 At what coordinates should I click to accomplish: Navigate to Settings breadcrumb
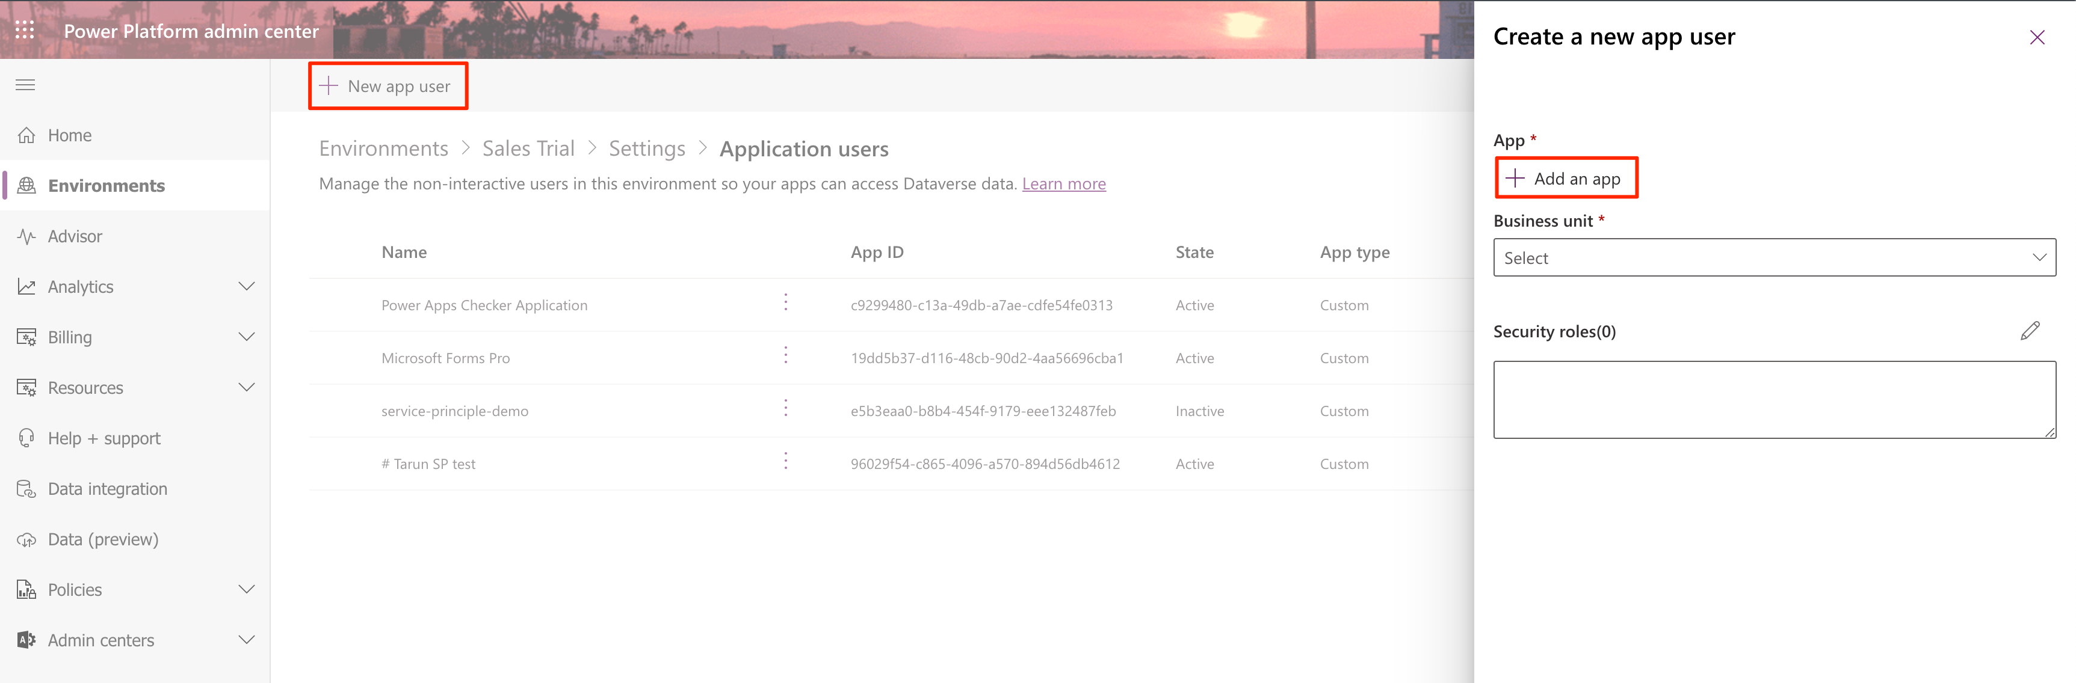(646, 148)
